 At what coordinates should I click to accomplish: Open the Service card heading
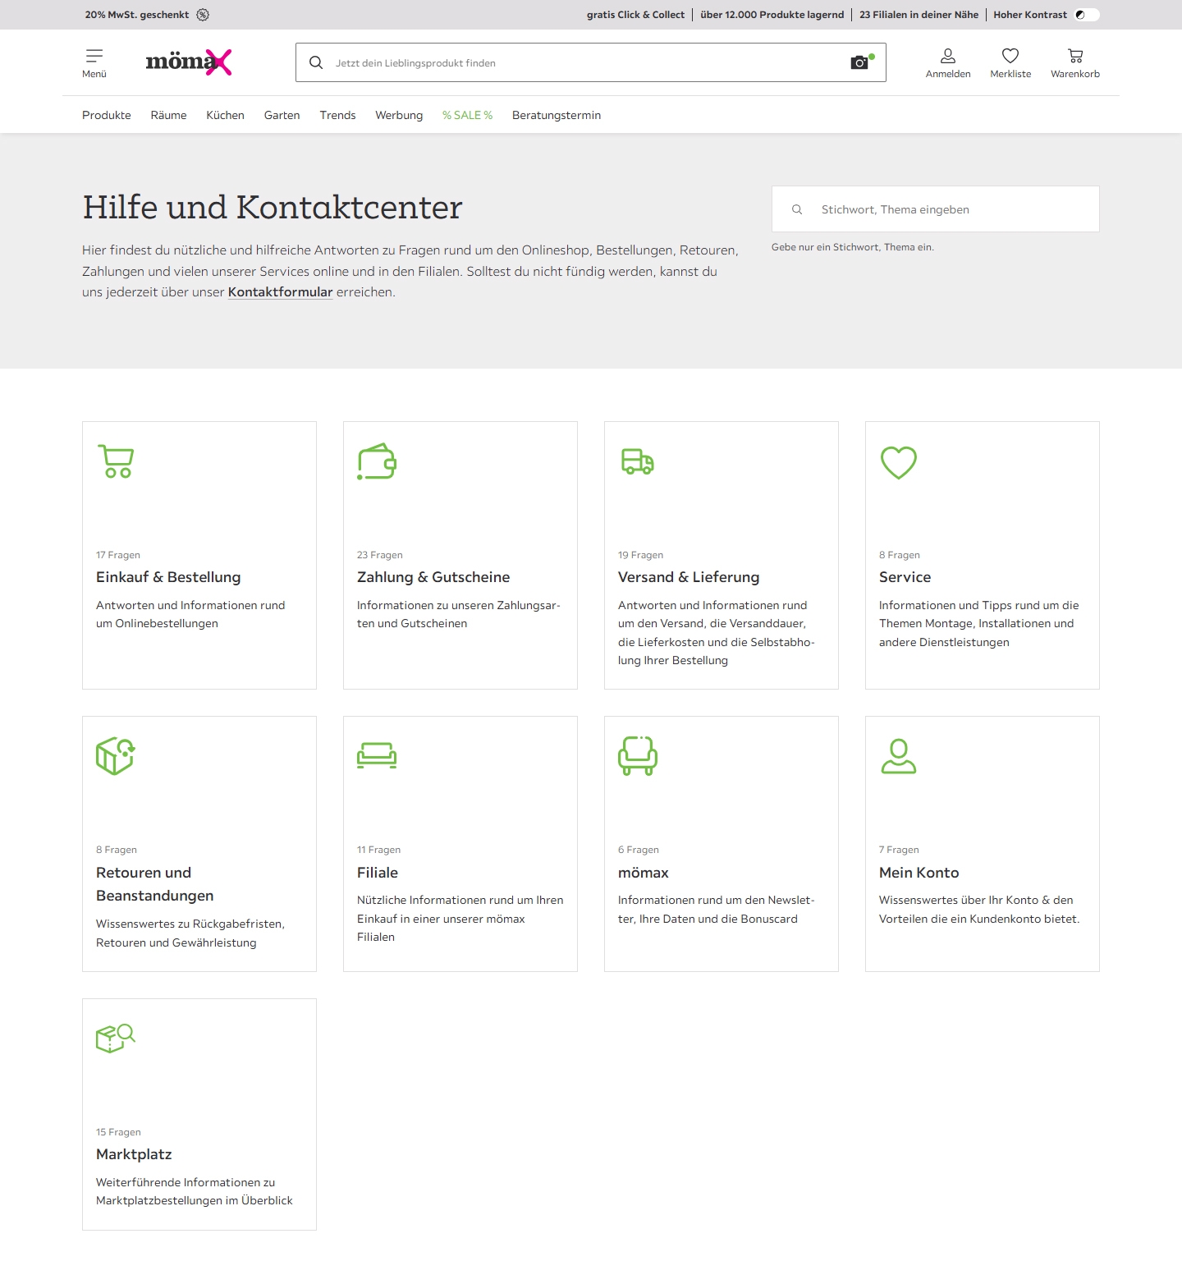pos(905,577)
